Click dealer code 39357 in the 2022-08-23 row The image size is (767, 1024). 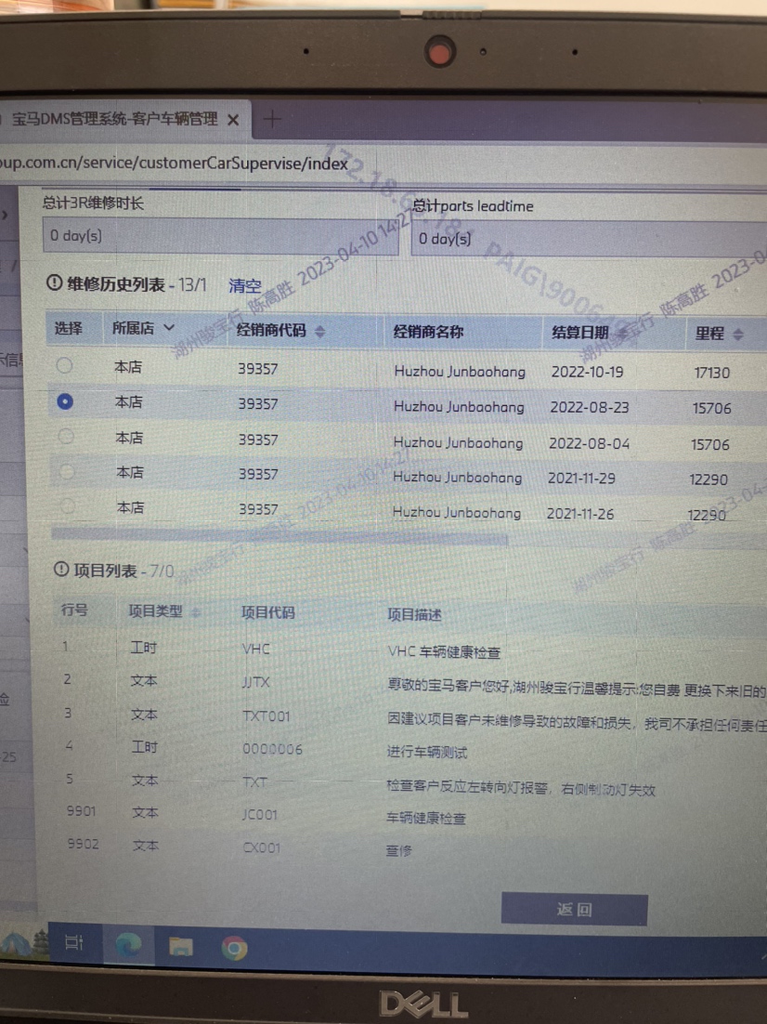tap(258, 404)
